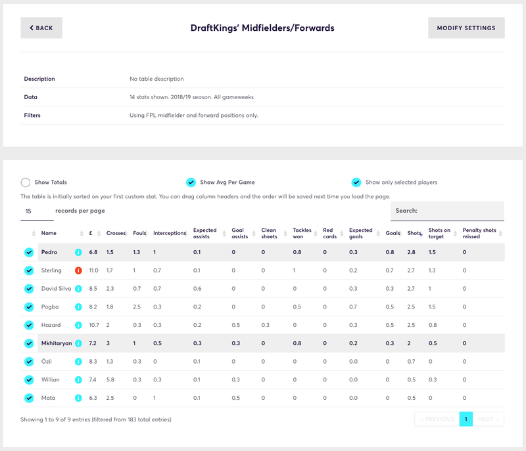
Task: Sort table by Tackles won column
Action: pyautogui.click(x=302, y=233)
